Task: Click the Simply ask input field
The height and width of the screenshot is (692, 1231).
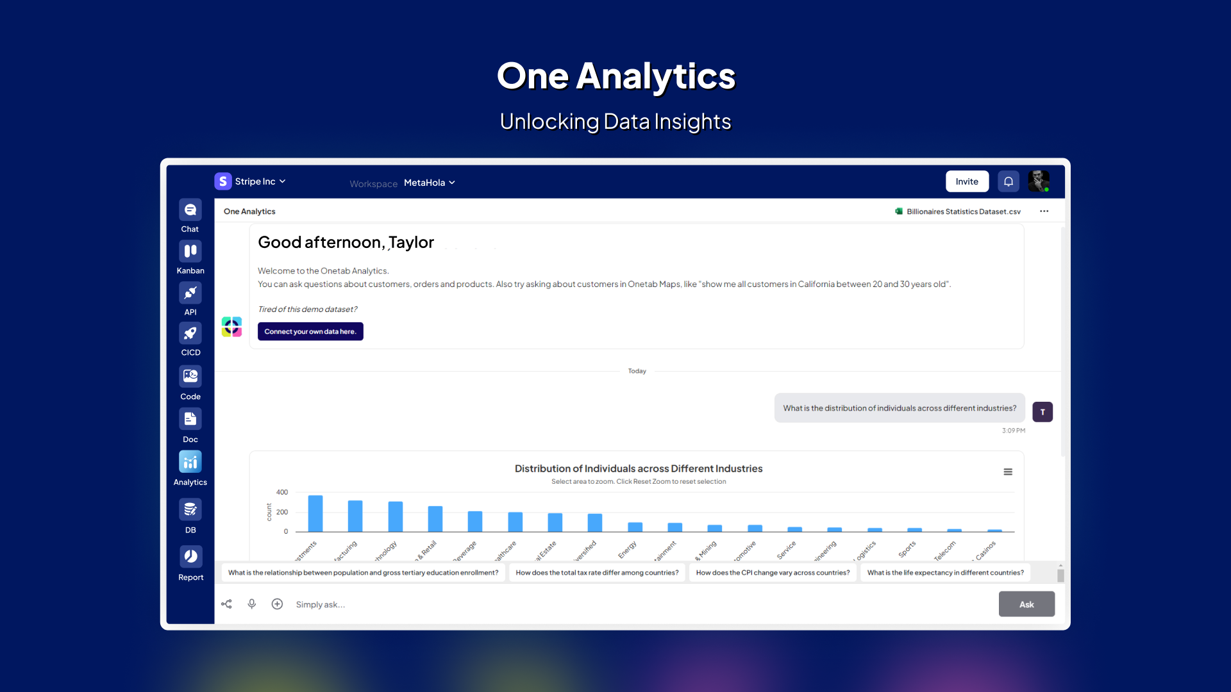Action: pyautogui.click(x=641, y=604)
